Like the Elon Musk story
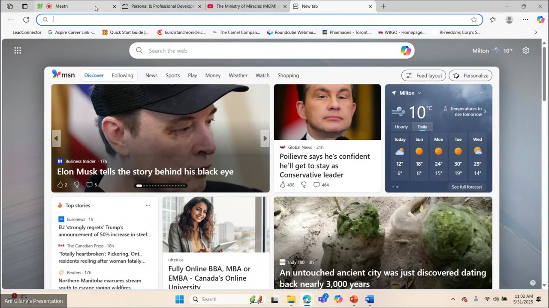 (x=60, y=185)
